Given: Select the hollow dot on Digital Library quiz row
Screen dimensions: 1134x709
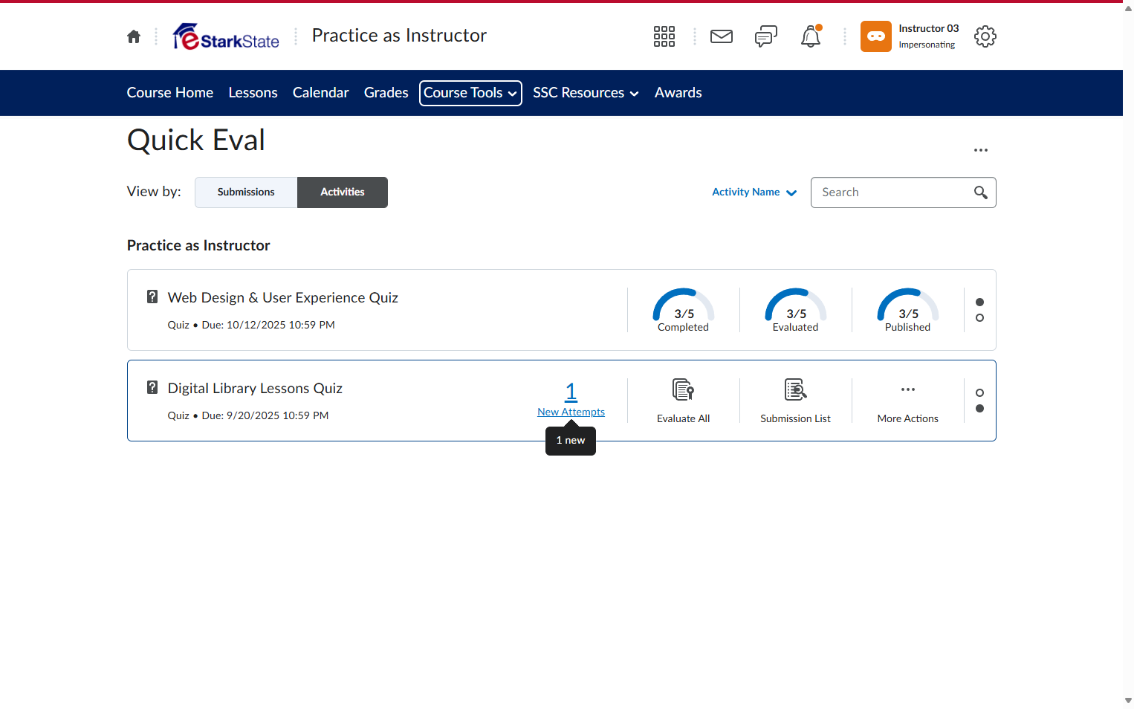Looking at the screenshot, I should [979, 392].
